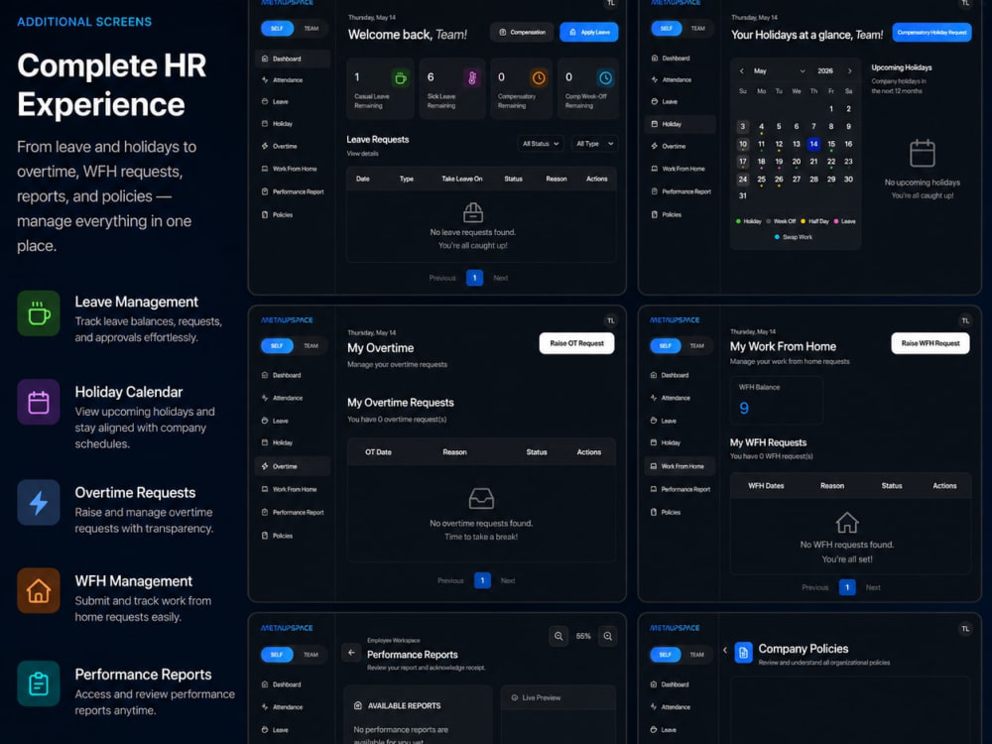The height and width of the screenshot is (744, 992).
Task: Open the All Type dropdown in Leave Requests
Action: tap(594, 144)
